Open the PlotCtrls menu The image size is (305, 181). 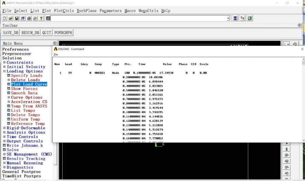(64, 11)
